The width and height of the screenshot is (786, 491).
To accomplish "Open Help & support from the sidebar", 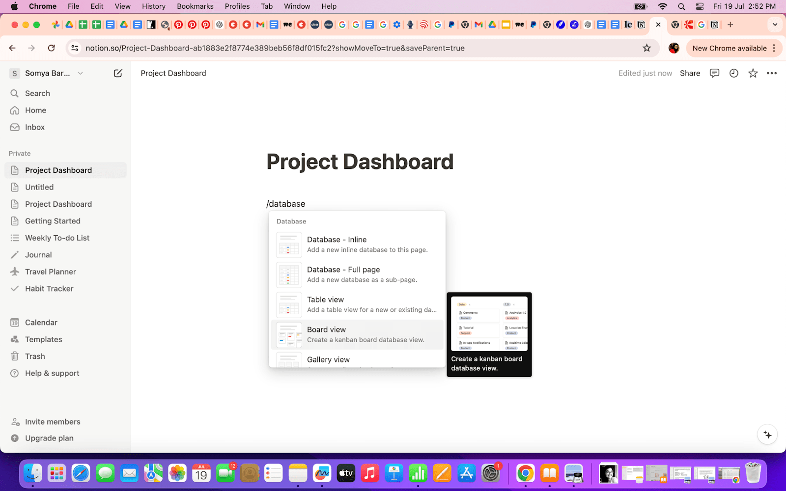I will tap(52, 373).
